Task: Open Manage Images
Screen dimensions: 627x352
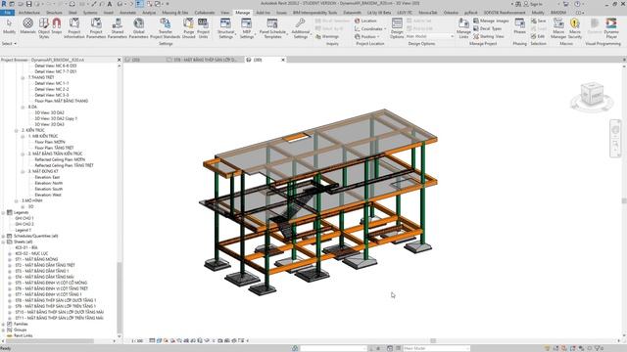Action: coord(491,21)
